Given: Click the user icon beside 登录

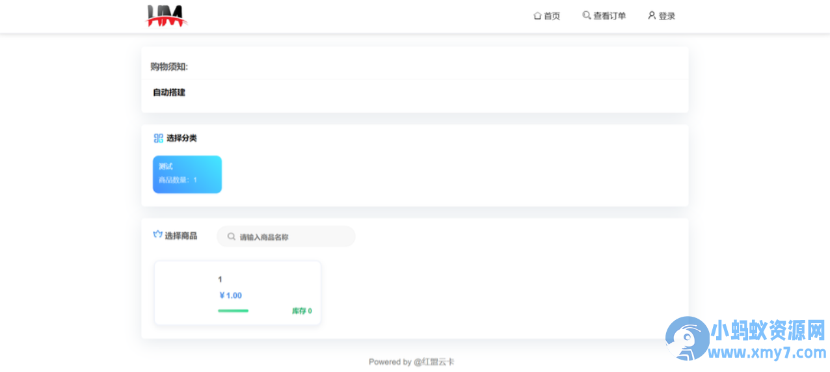Looking at the screenshot, I should (652, 15).
